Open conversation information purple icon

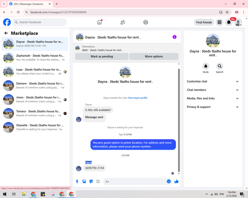click(175, 37)
